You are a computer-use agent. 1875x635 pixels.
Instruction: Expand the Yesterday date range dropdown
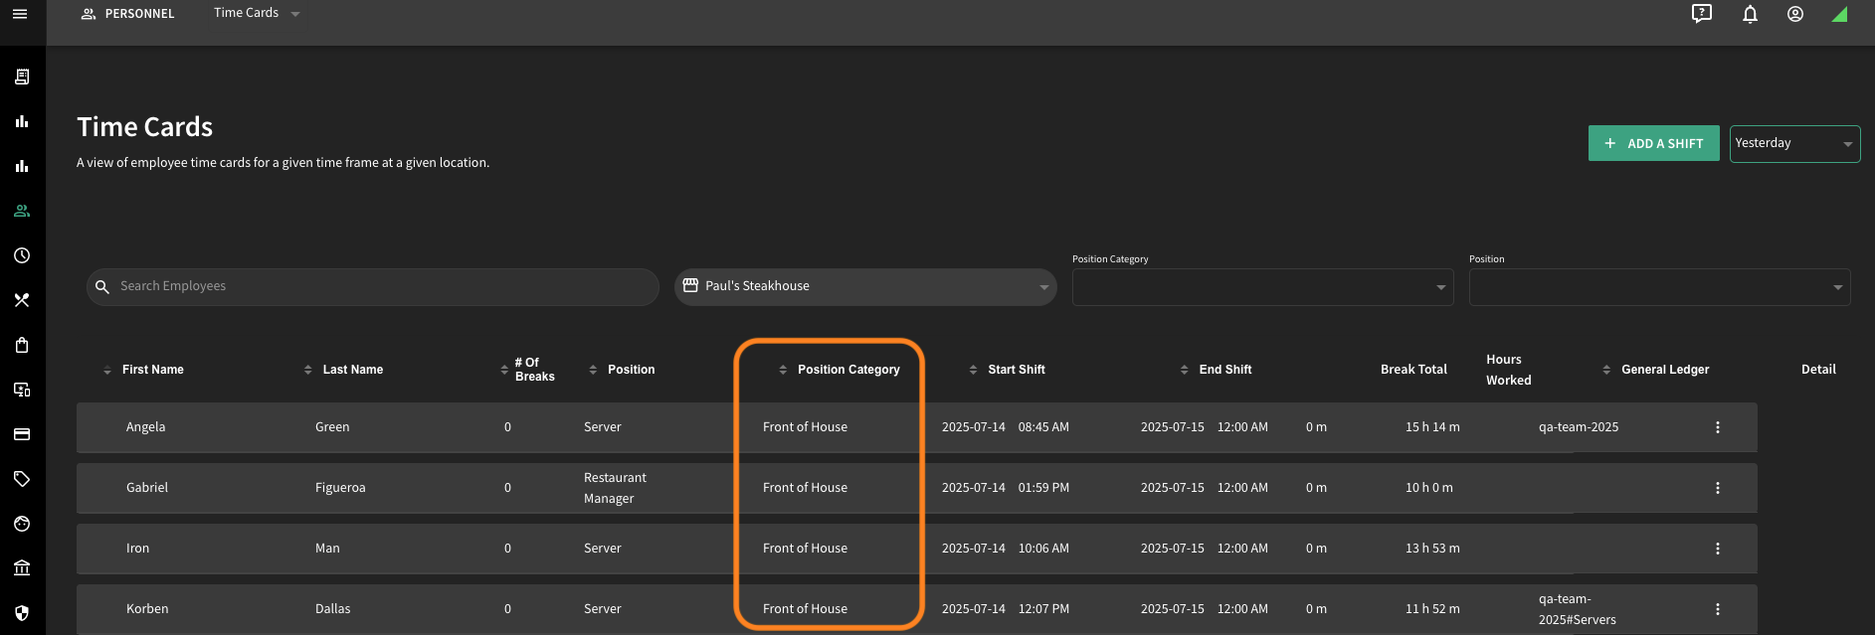click(x=1794, y=144)
